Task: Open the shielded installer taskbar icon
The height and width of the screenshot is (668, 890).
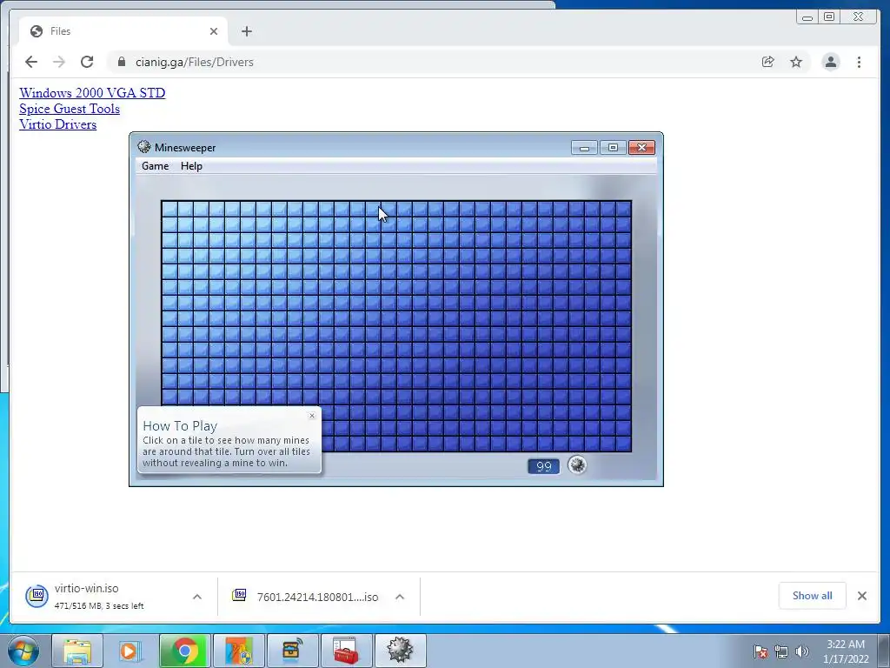Action: click(x=238, y=651)
